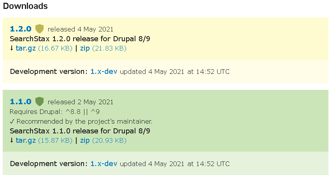
Task: Click the green shield icon beside 1.1.0
Action: coord(39,101)
